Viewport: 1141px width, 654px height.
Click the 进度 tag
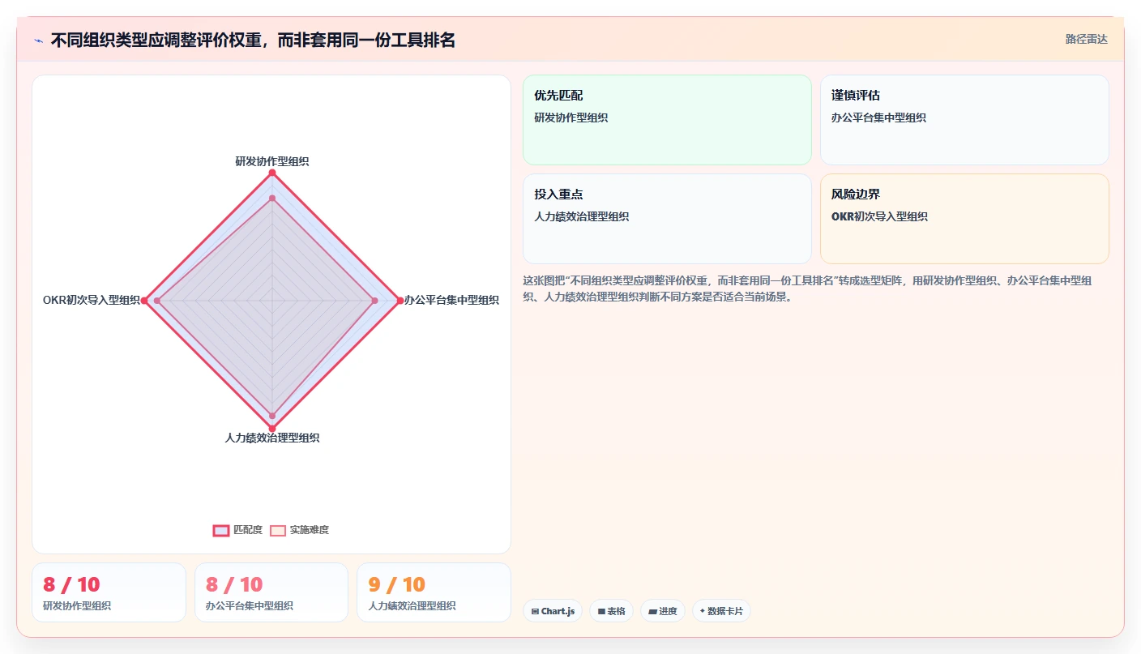(663, 611)
